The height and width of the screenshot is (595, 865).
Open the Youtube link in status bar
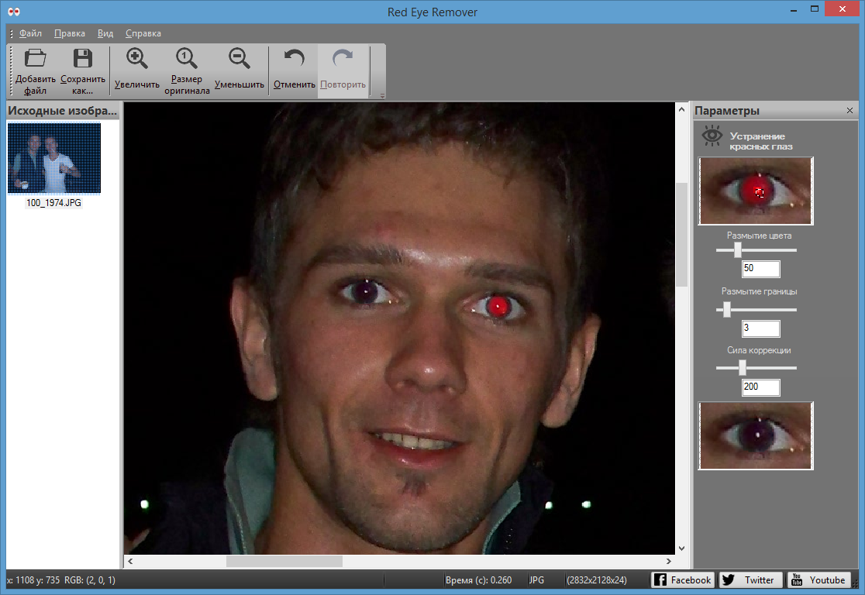click(818, 580)
